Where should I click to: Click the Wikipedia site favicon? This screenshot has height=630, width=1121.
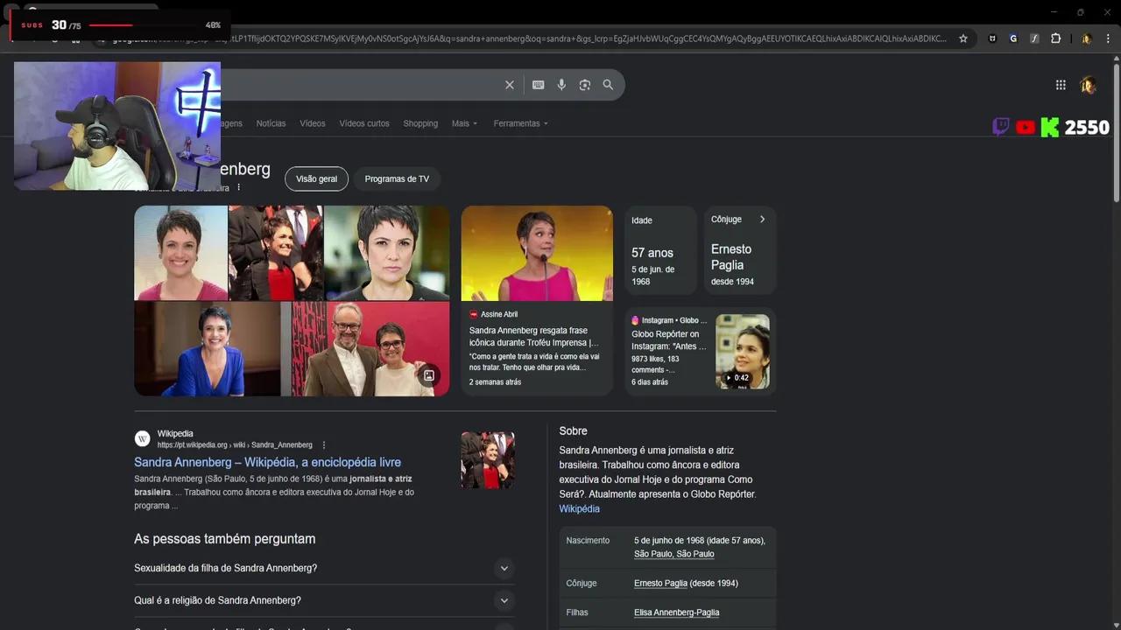[x=142, y=438]
